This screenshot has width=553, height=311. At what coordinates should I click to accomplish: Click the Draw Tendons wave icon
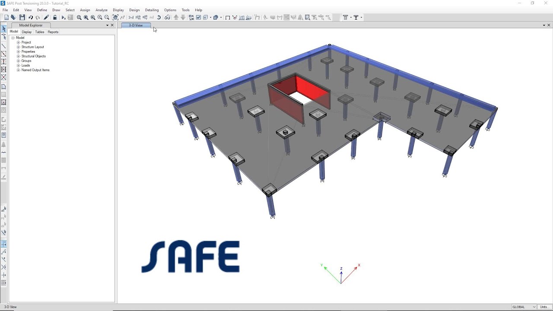tap(4, 152)
